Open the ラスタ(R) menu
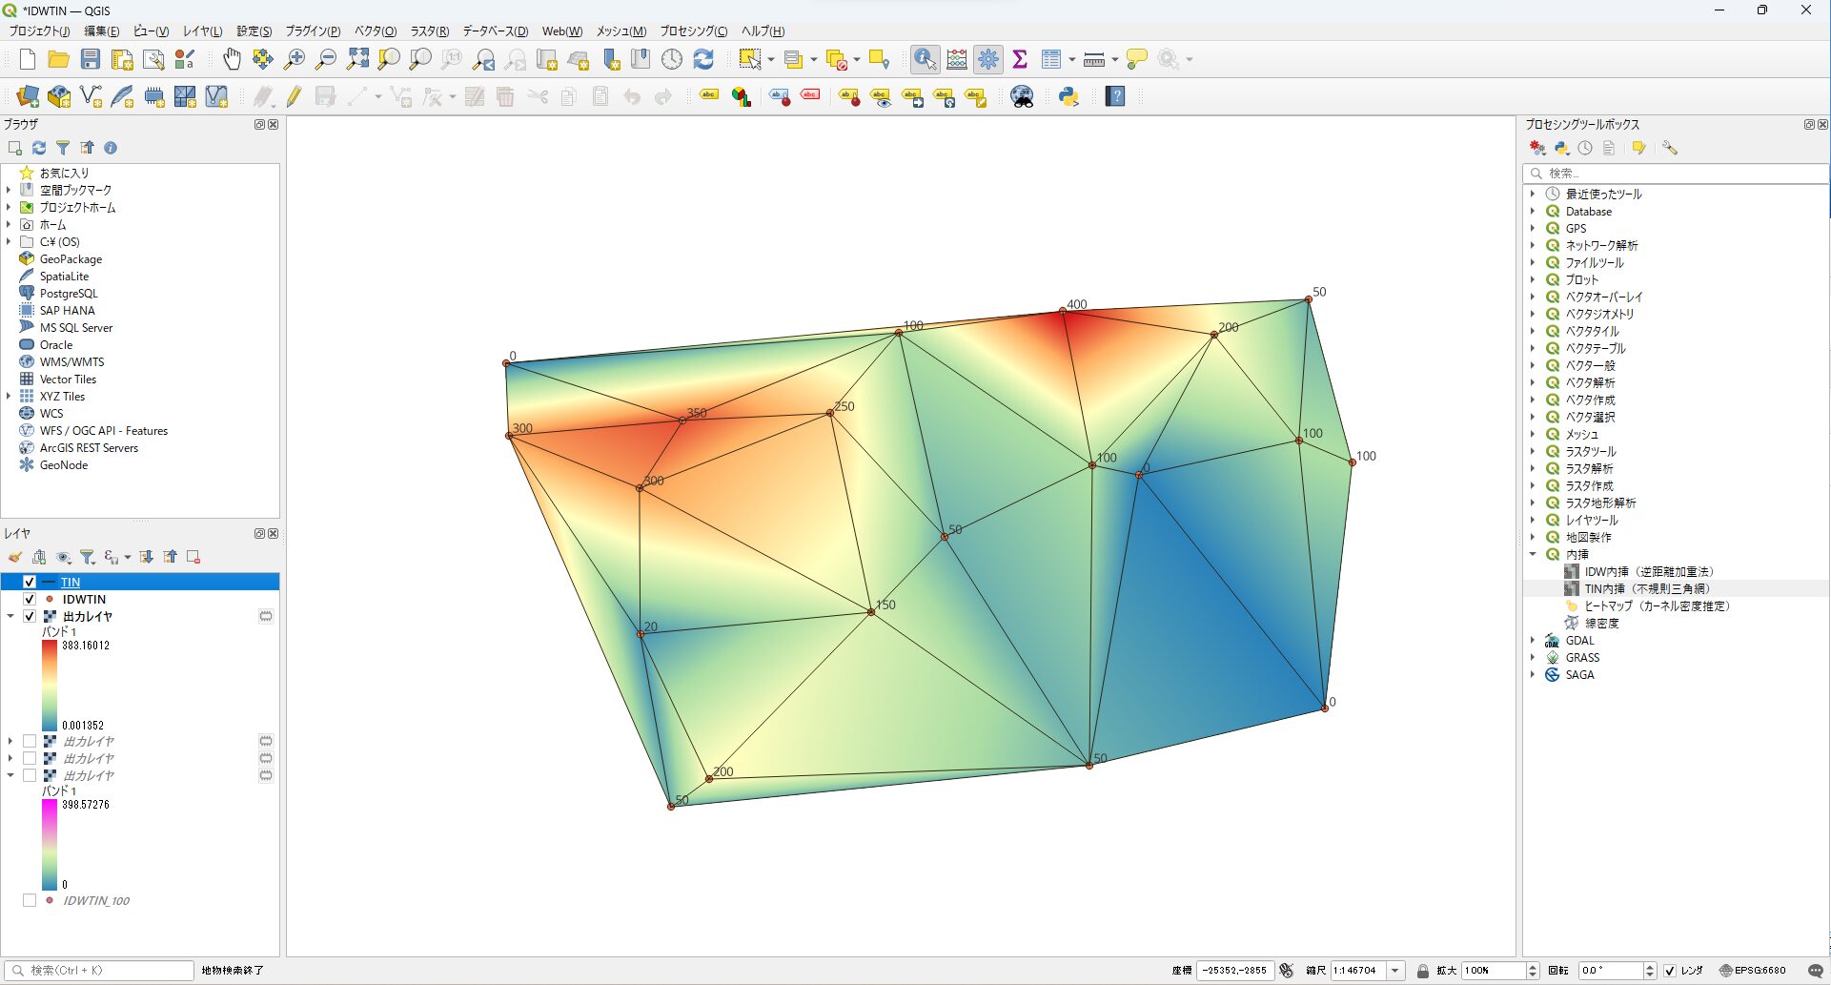 click(429, 31)
